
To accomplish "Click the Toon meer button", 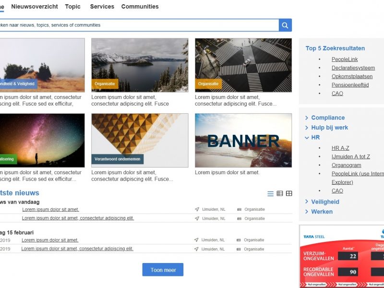I will [163, 270].
